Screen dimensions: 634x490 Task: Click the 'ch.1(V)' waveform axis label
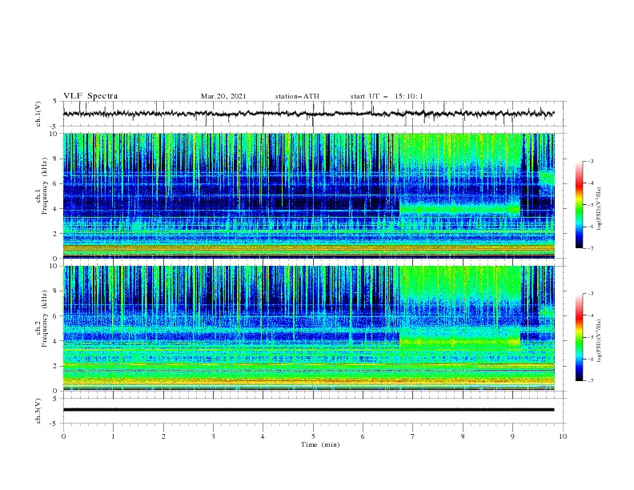38,114
